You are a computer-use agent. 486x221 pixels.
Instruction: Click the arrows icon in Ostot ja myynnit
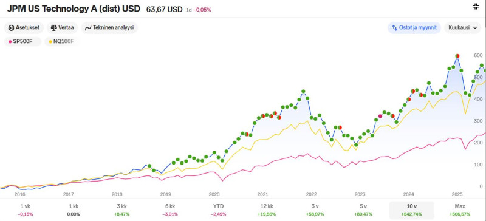pos(394,27)
